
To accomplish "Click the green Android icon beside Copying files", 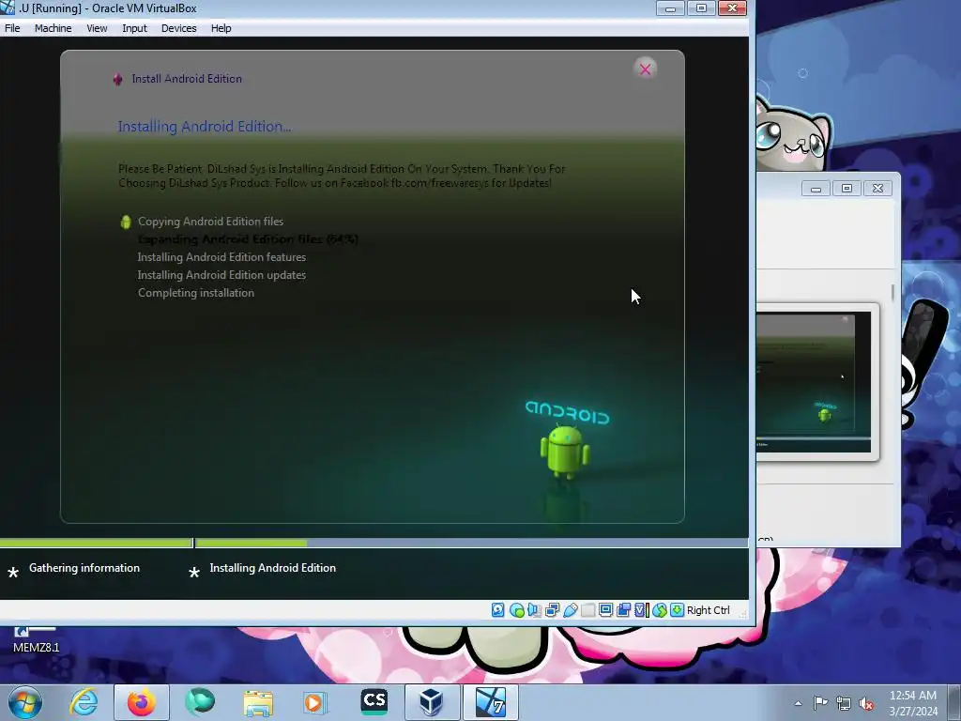I will (126, 222).
